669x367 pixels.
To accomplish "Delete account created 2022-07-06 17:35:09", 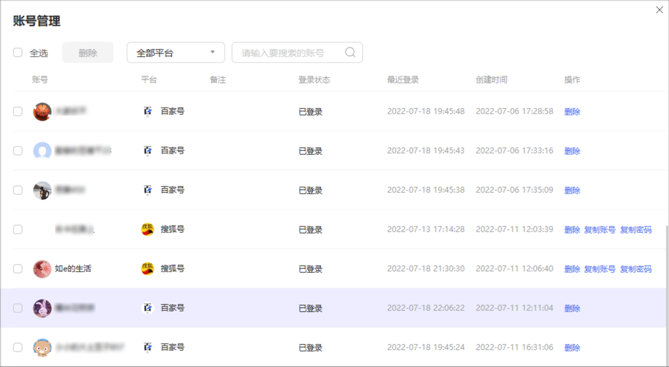I will [572, 190].
